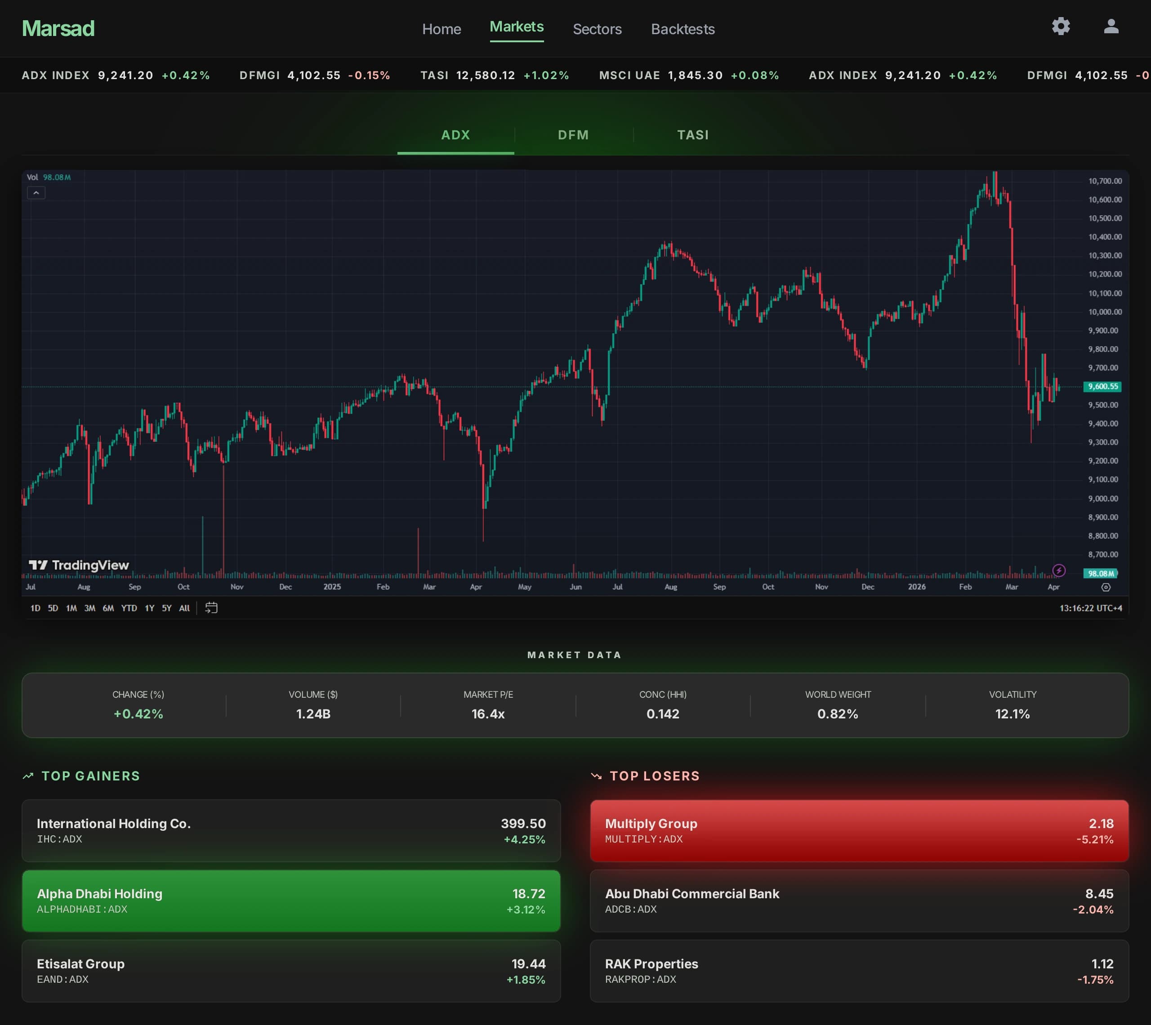Click the chart date range calendar icon

point(211,608)
